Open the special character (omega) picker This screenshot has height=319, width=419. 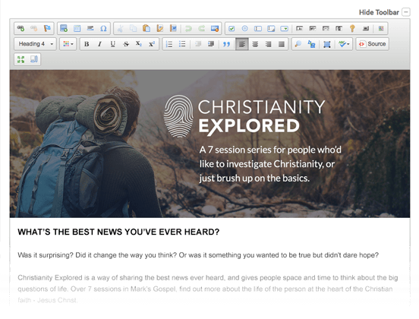(103, 28)
